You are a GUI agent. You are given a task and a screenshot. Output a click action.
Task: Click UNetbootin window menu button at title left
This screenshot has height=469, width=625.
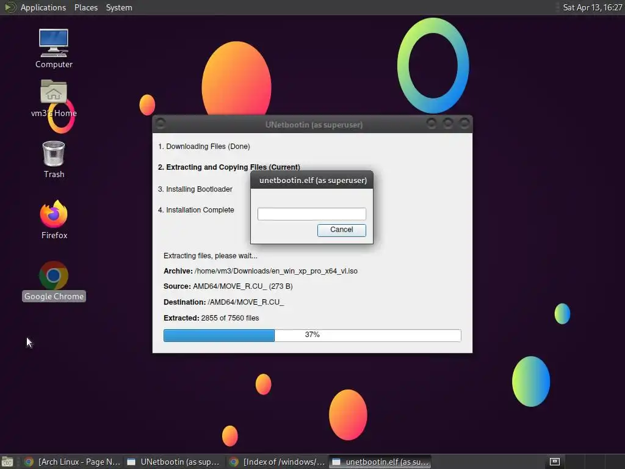[161, 123]
